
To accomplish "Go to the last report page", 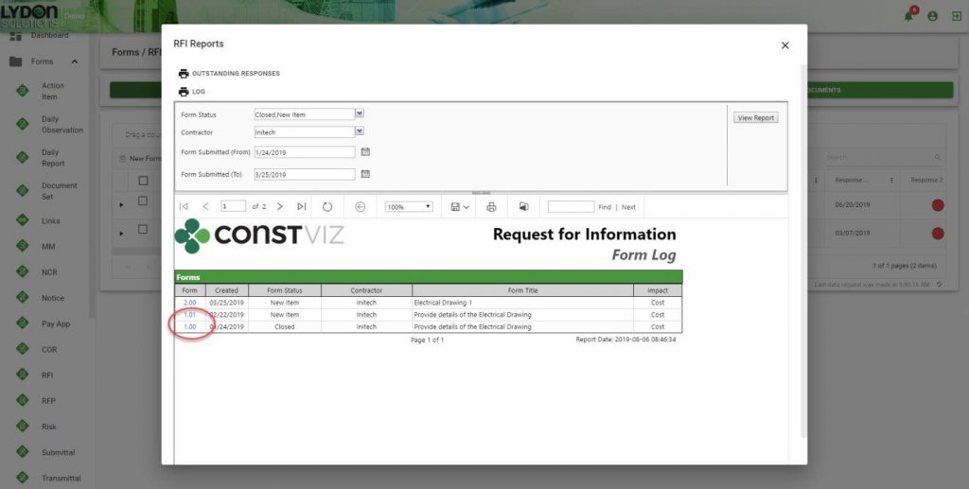I will coord(301,206).
